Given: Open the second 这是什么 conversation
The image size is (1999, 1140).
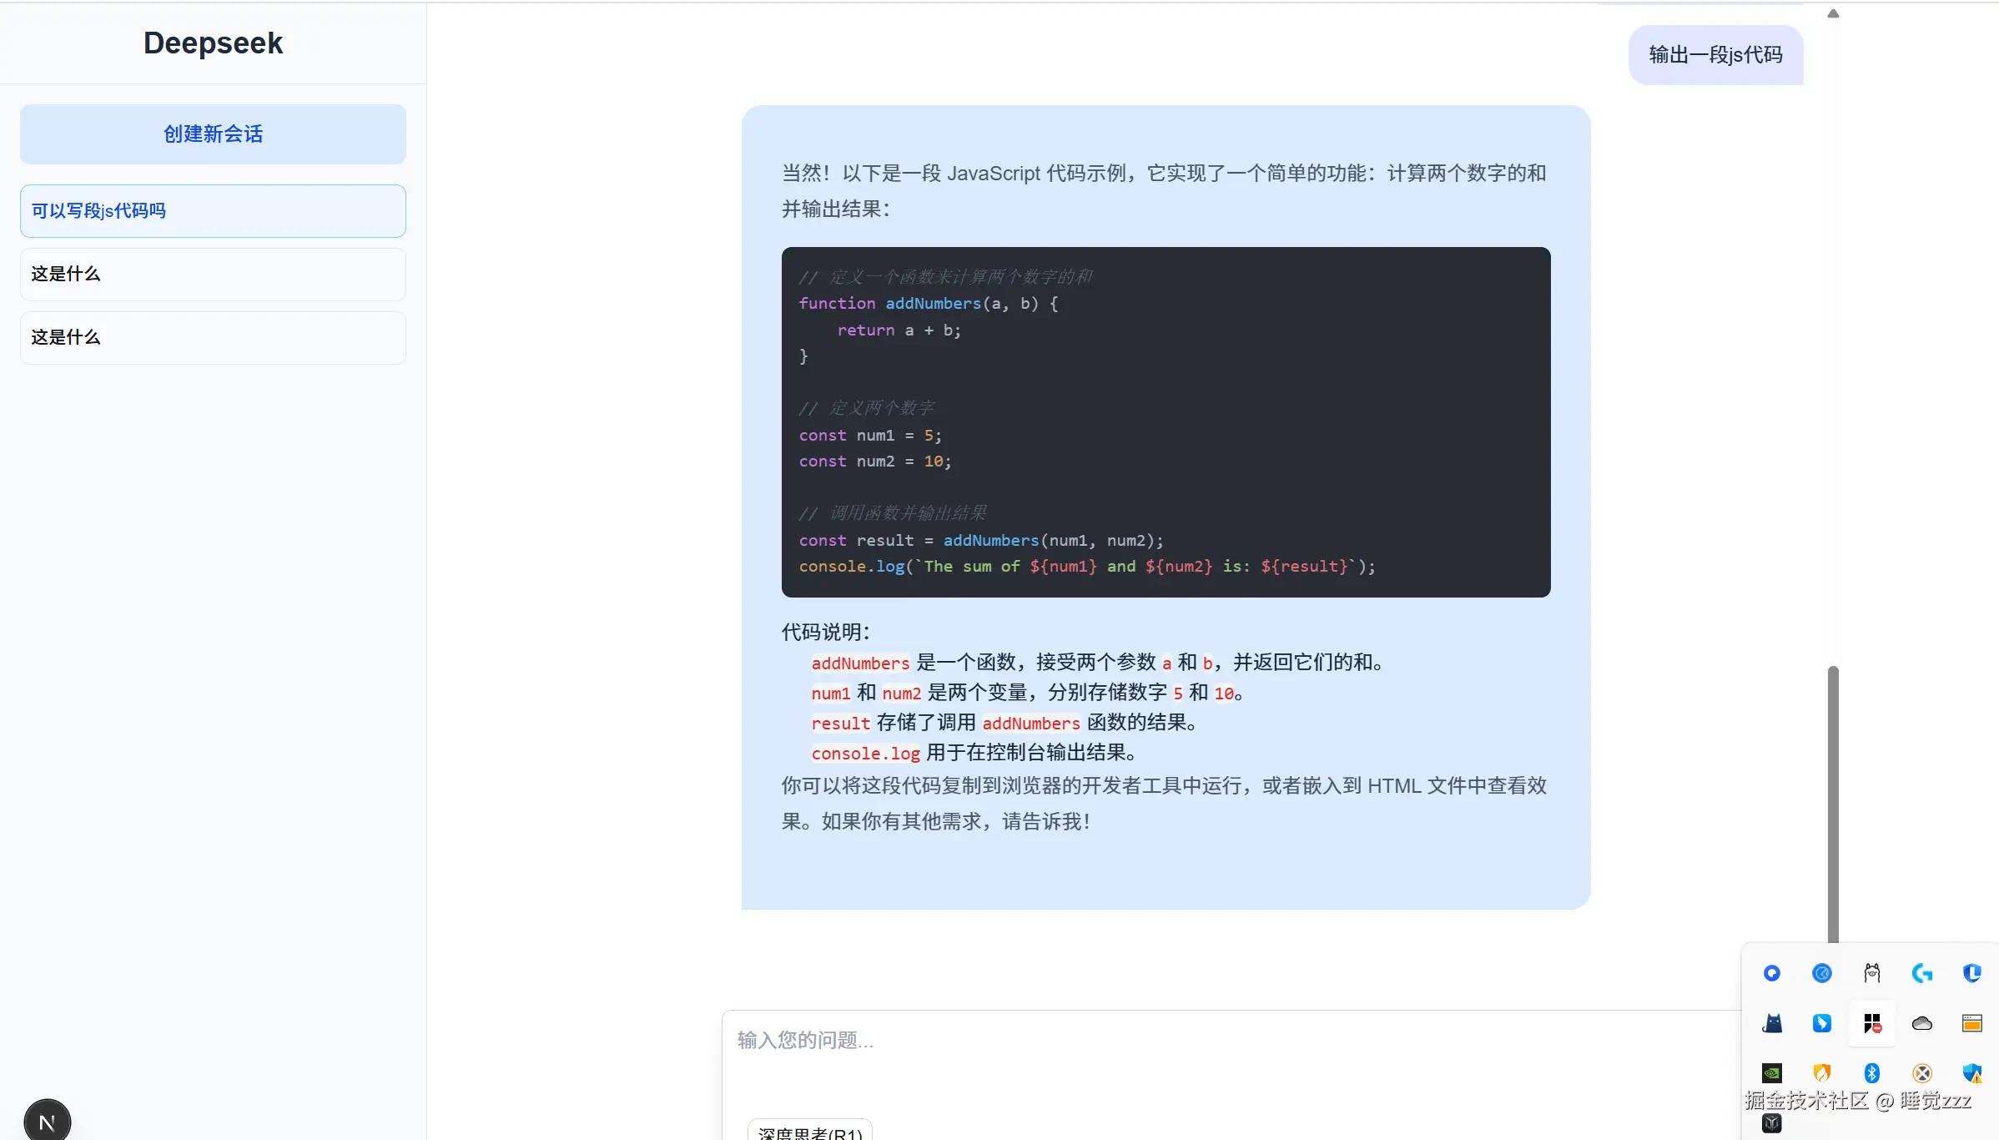Looking at the screenshot, I should pos(213,338).
